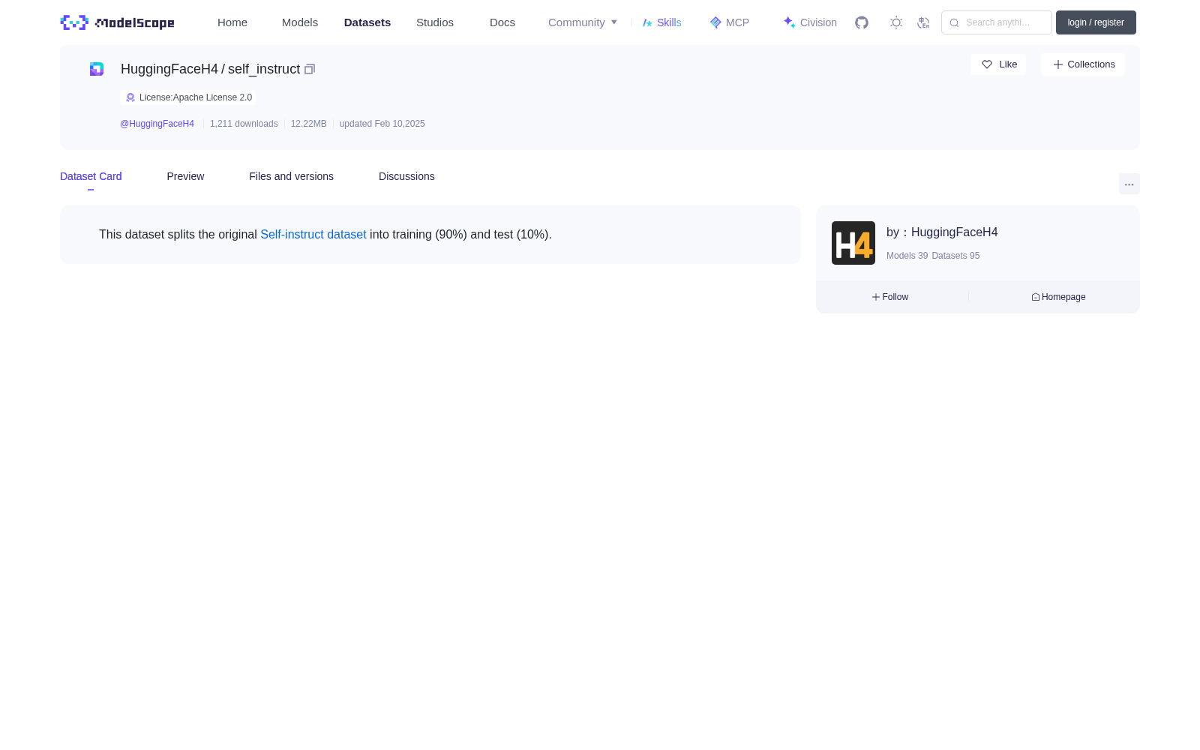Viewport: 1200px width, 750px height.
Task: Follow the HuggingFaceH4 organization
Action: pos(890,297)
